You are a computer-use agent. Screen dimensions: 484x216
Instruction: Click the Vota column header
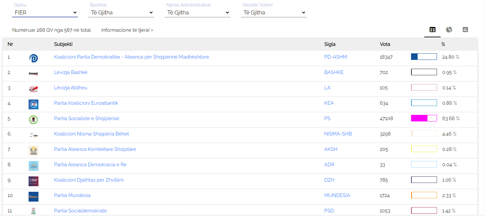(x=385, y=44)
